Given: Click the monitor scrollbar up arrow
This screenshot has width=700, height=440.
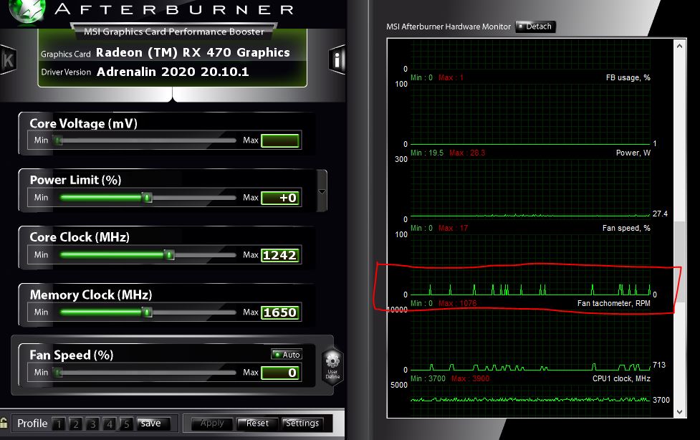Looking at the screenshot, I should [x=679, y=46].
